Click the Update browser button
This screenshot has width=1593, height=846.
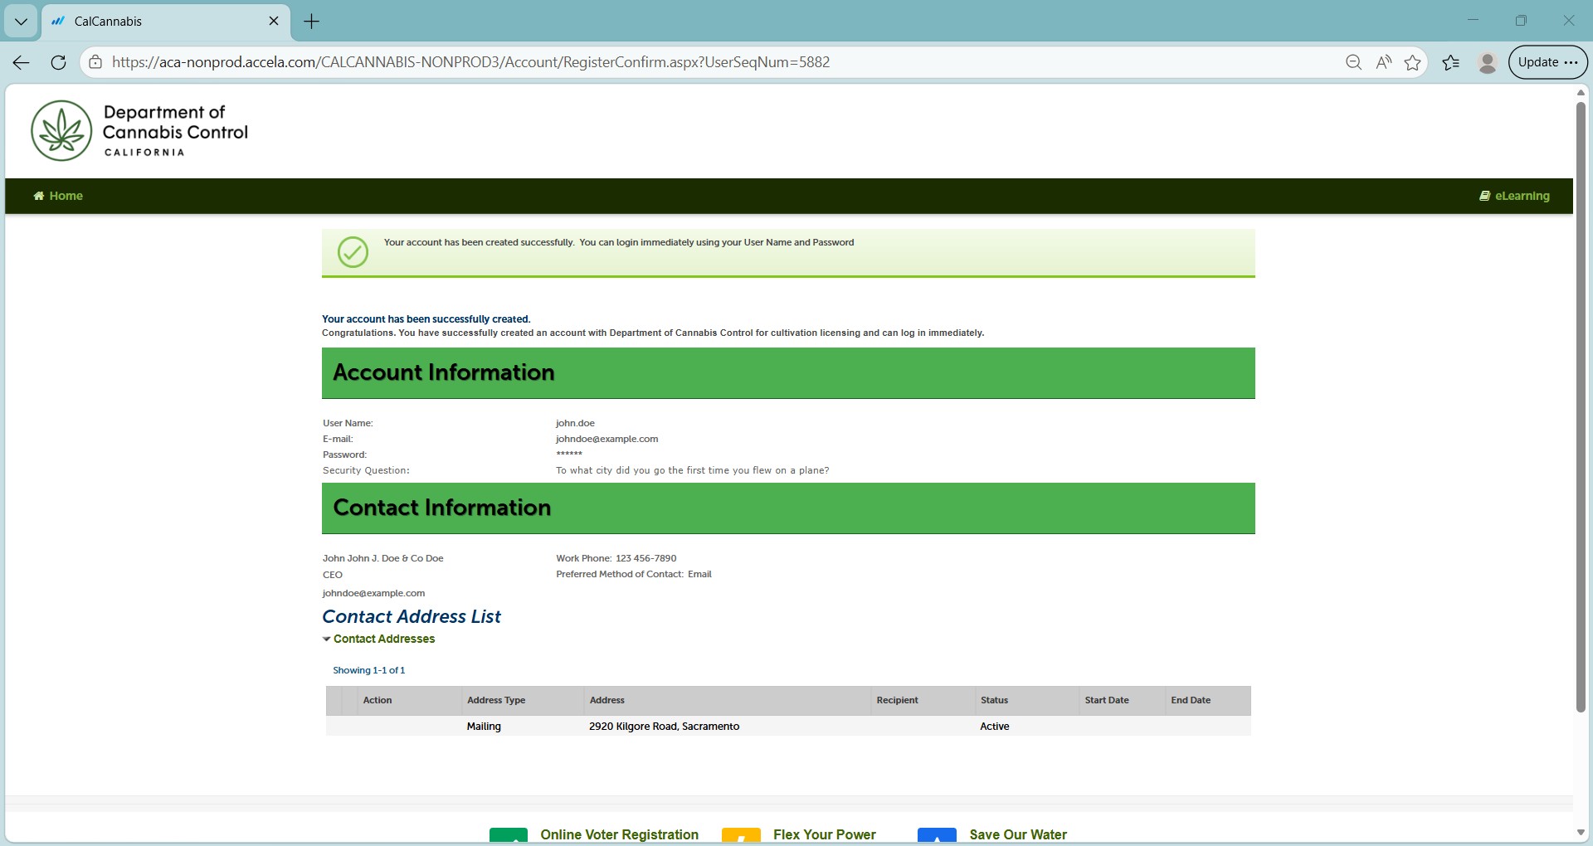[x=1548, y=62]
